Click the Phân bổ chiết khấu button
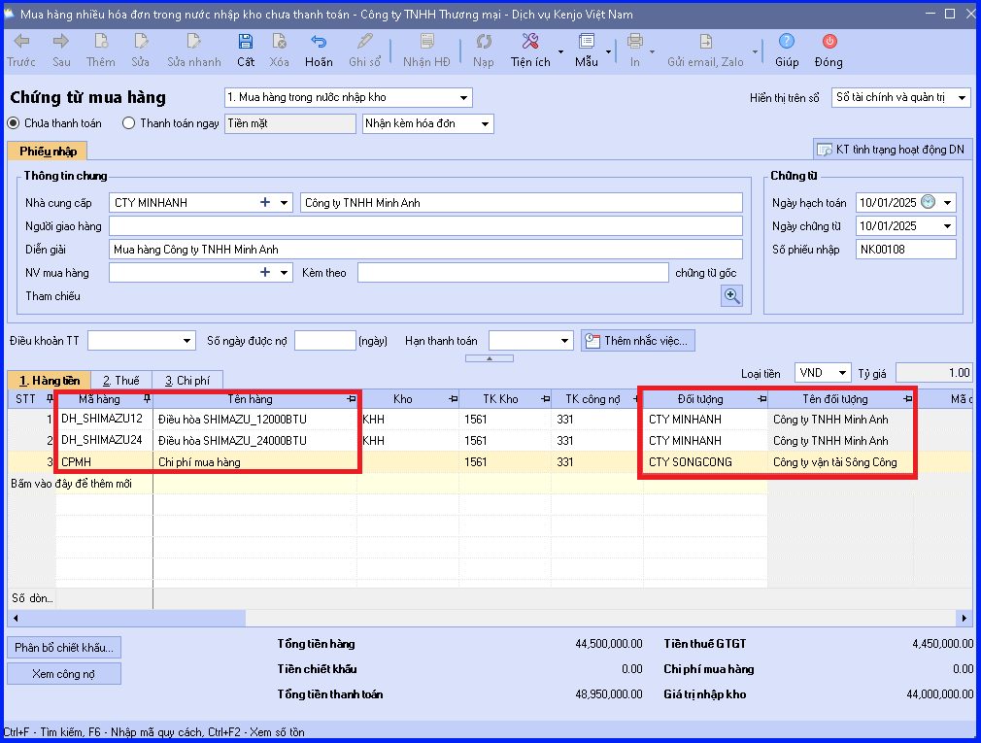The image size is (981, 743). (64, 647)
